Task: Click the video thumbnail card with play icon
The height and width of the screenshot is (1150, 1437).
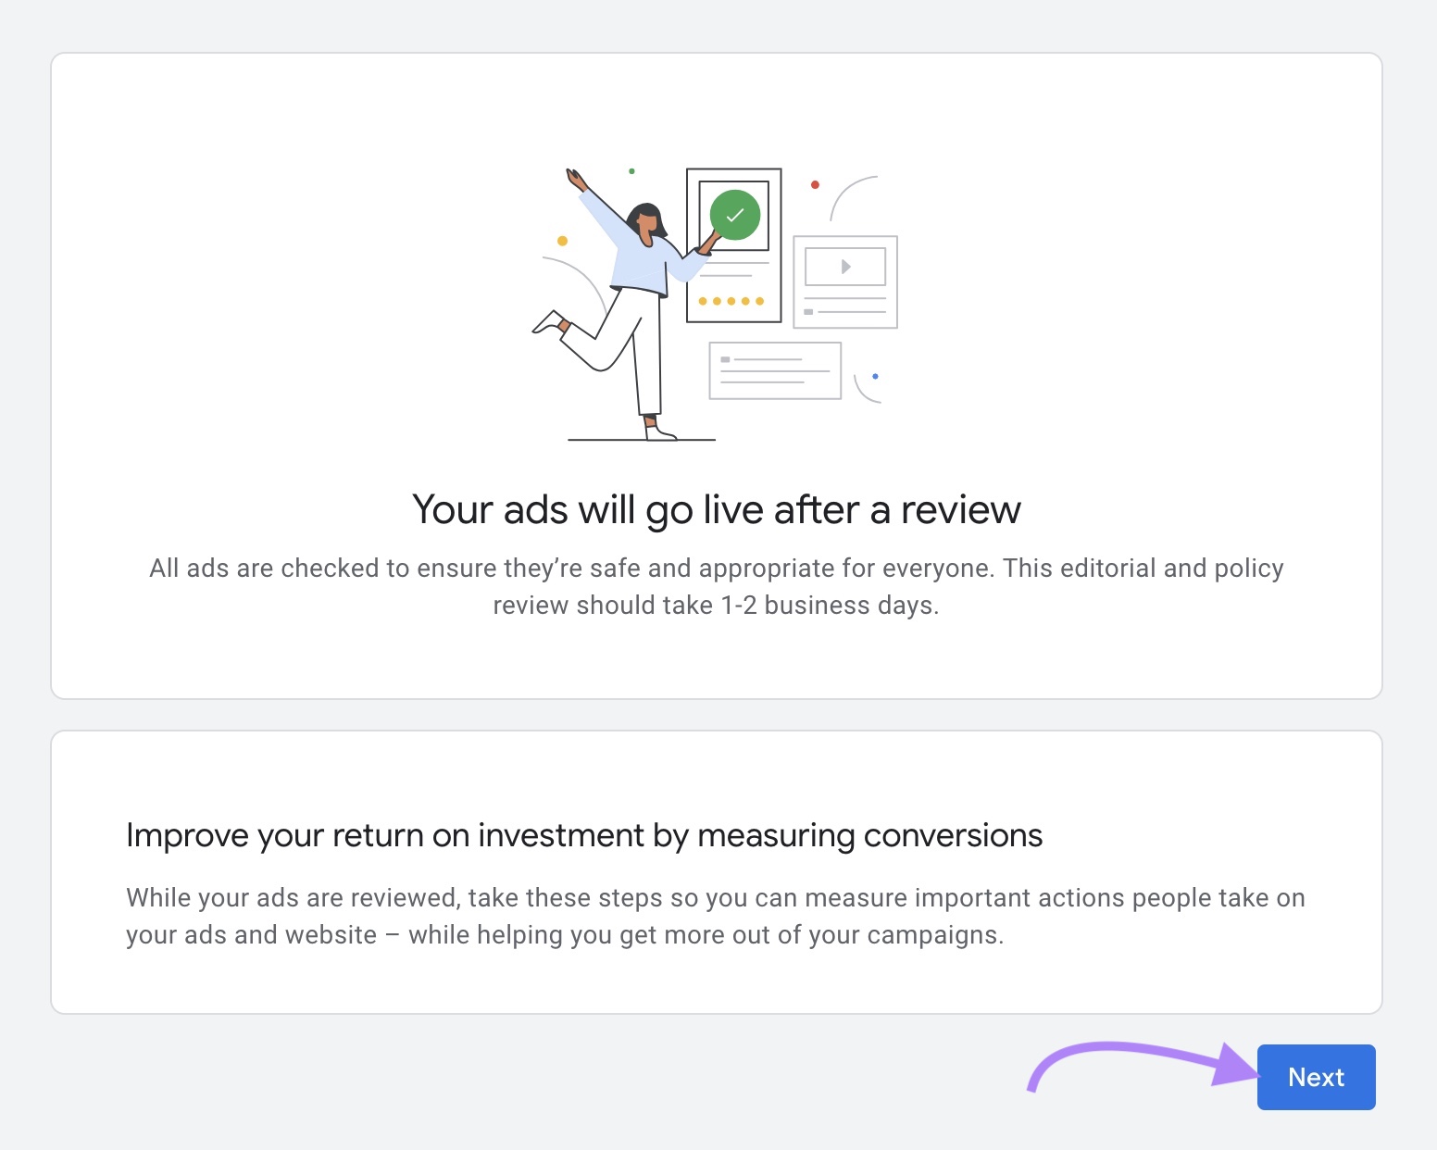Action: click(x=843, y=282)
